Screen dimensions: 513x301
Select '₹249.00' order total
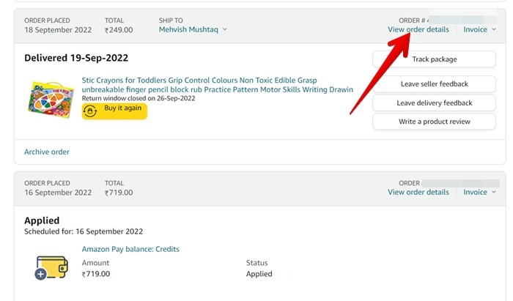click(119, 30)
